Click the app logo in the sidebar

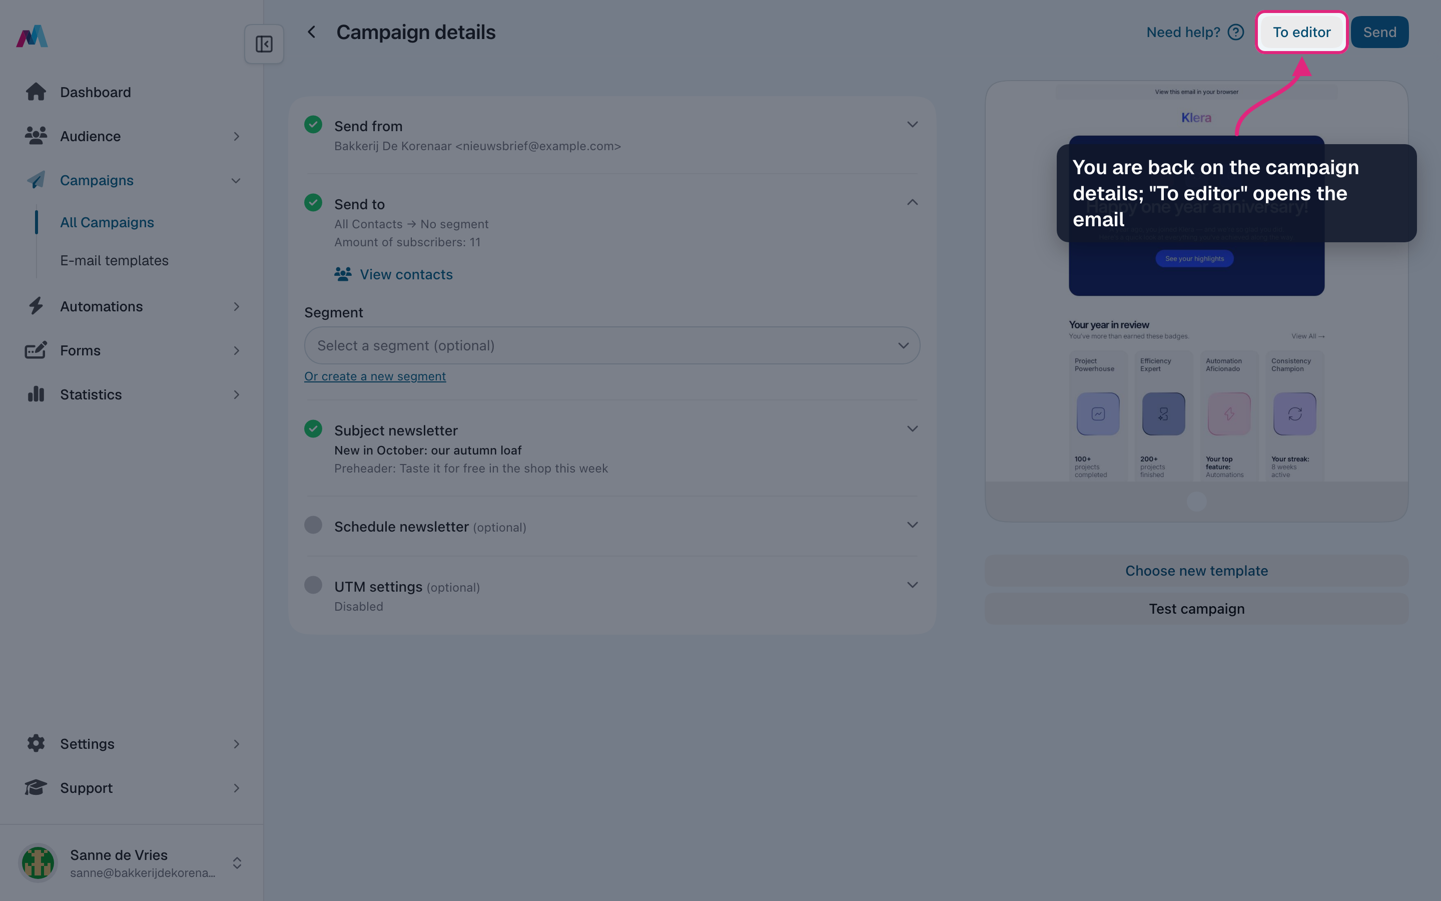(32, 37)
